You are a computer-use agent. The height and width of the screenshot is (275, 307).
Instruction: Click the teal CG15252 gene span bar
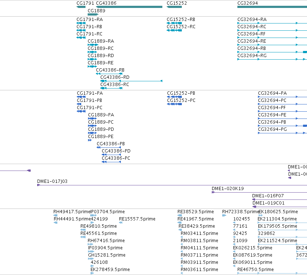click(x=174, y=7)
